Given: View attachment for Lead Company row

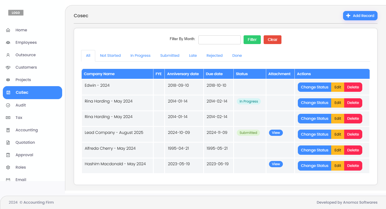Looking at the screenshot, I should [276, 133].
